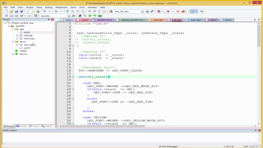
Task: Collapse the app folder
Action: [x=13, y=29]
